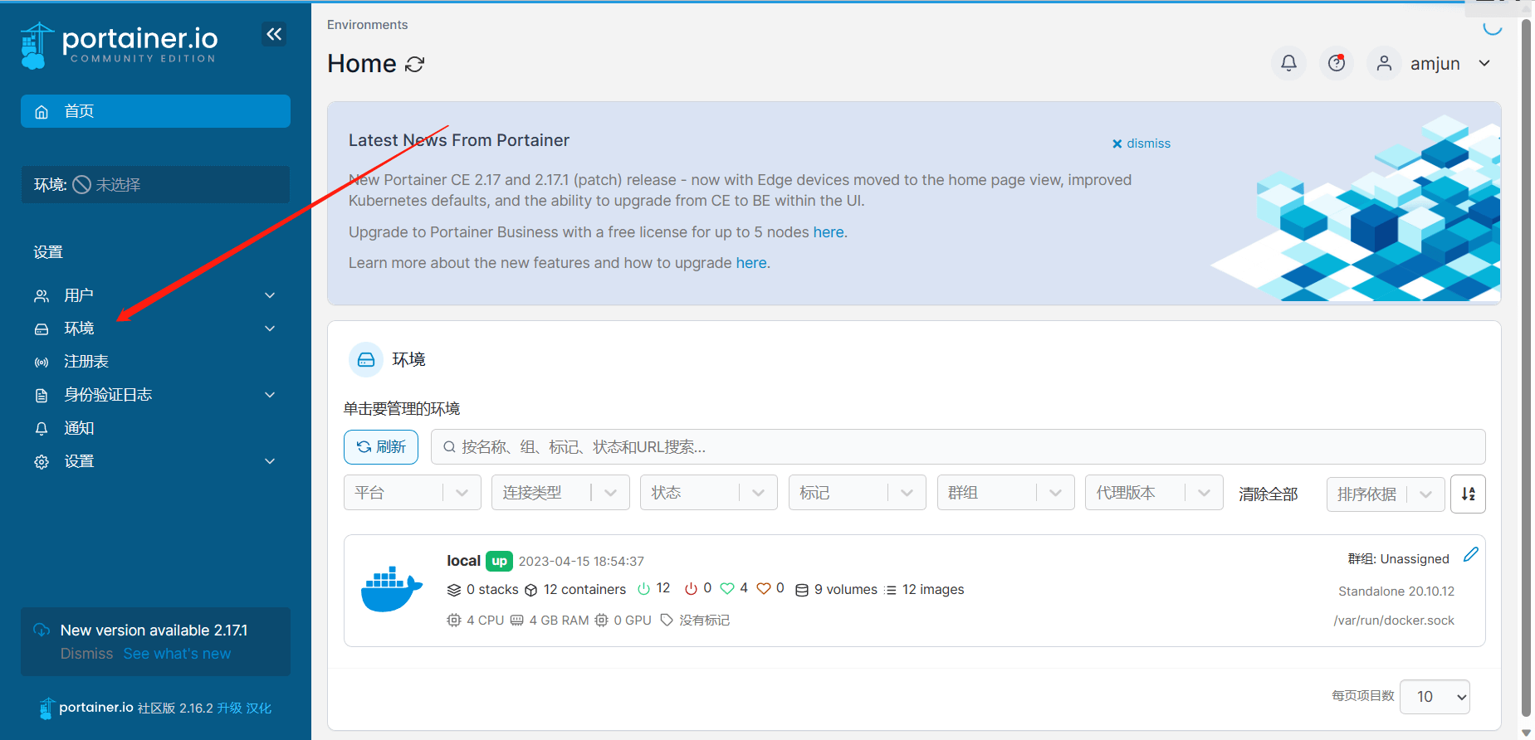1535x740 pixels.
Task: Click the environments drive icon in sidebar
Action: tap(42, 329)
